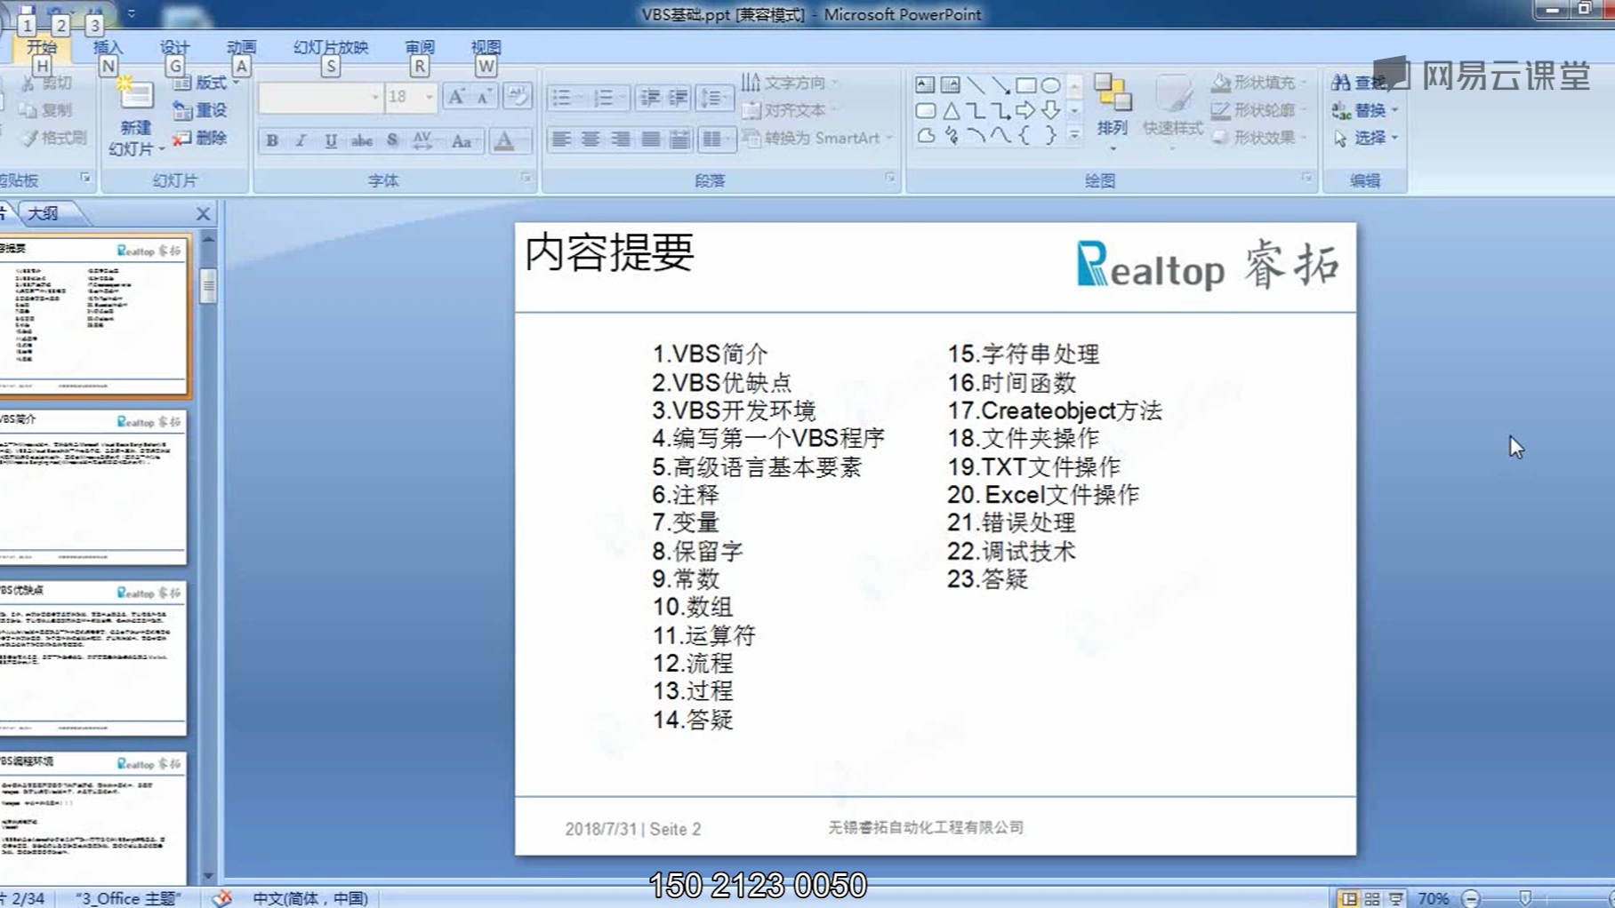Decrease list indent level icon
The width and height of the screenshot is (1615, 908).
pyautogui.click(x=650, y=97)
